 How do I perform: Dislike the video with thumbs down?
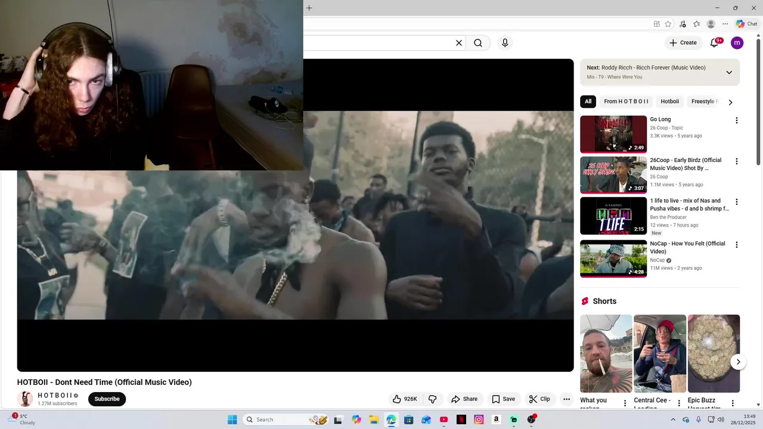(x=433, y=399)
